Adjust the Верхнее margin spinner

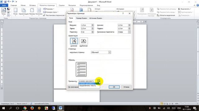click(93, 25)
